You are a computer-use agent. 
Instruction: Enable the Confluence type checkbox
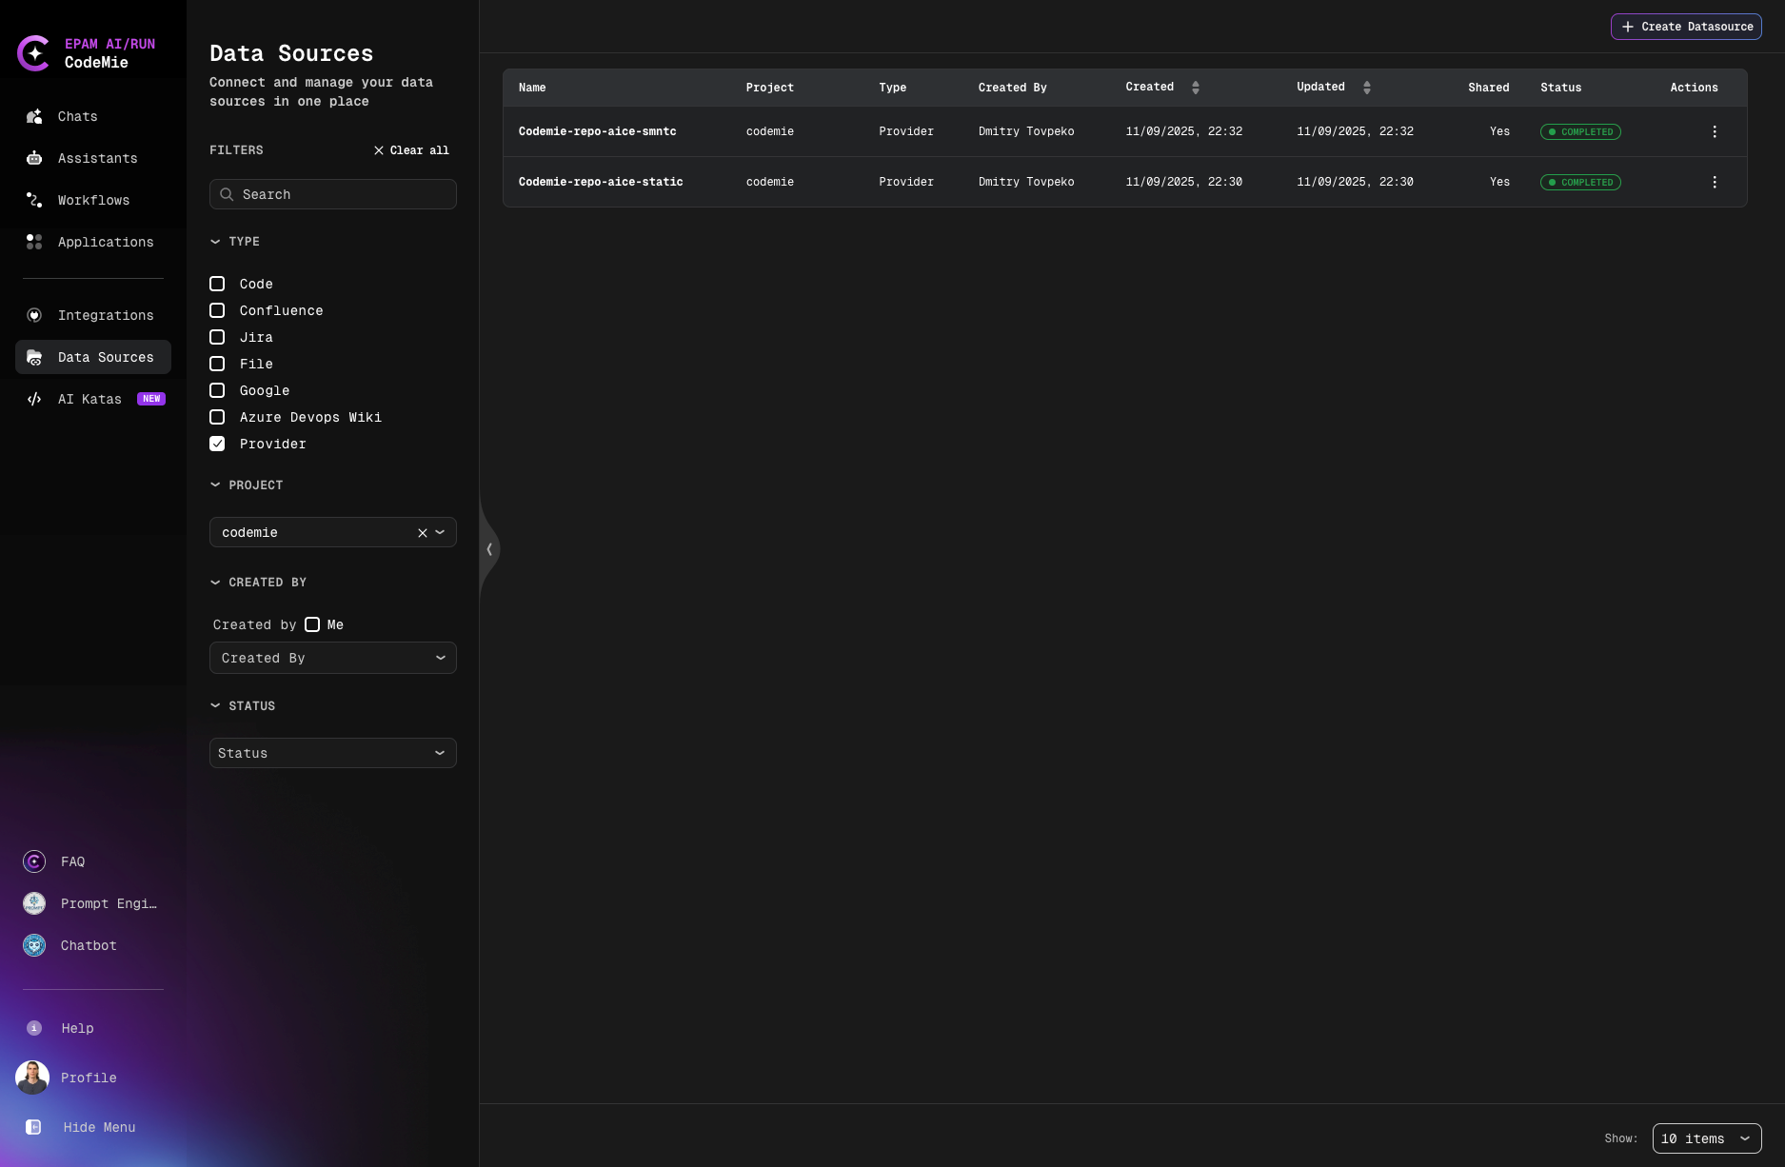point(217,310)
